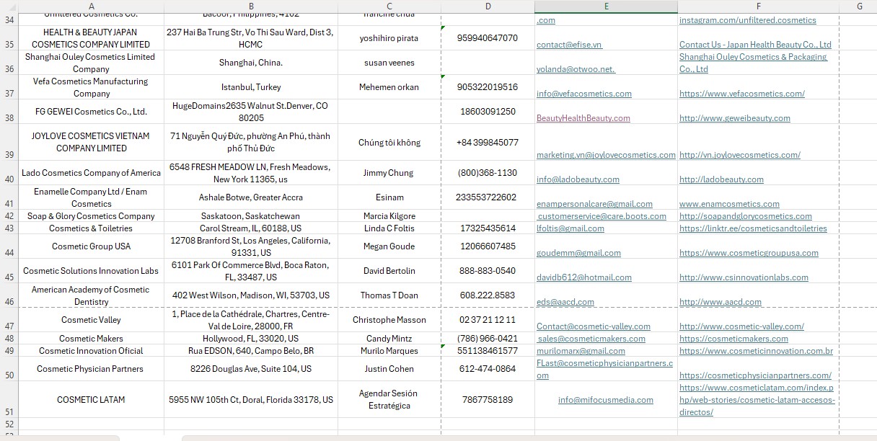Open https://cosmeticphysicianpartners.com/ link
The height and width of the screenshot is (441, 877).
click(x=755, y=375)
